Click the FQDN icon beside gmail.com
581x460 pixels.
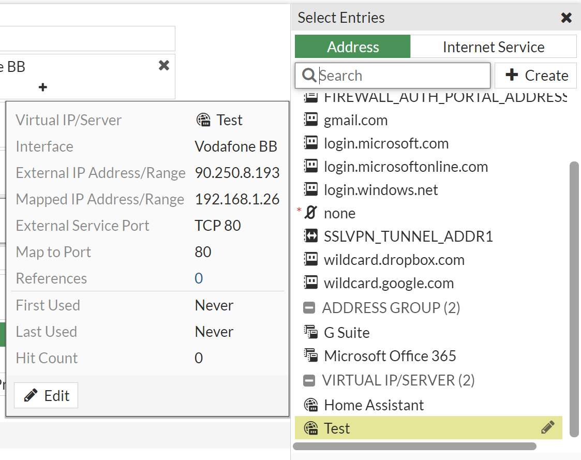tap(311, 120)
